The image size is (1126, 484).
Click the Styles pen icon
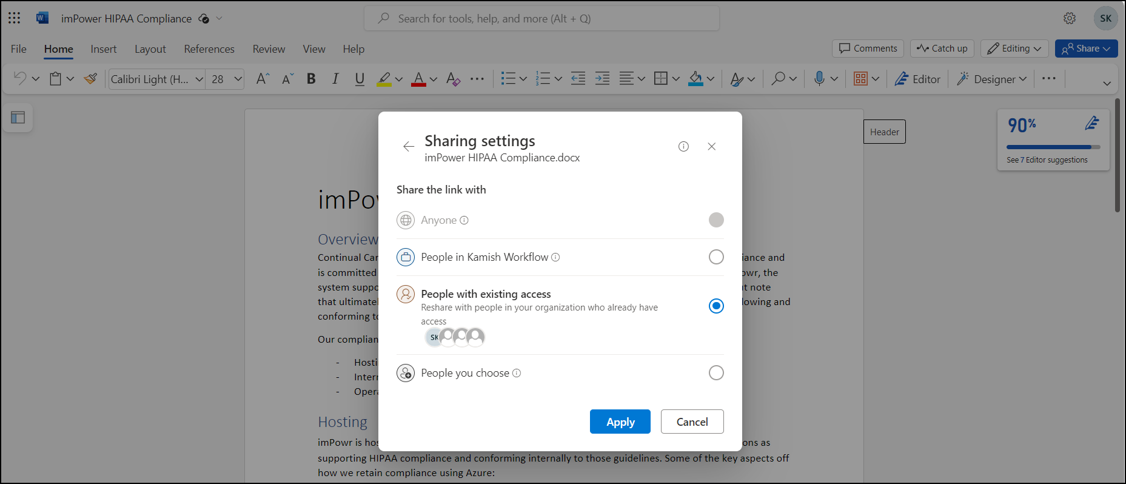pyautogui.click(x=737, y=79)
